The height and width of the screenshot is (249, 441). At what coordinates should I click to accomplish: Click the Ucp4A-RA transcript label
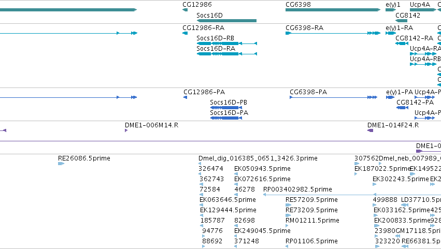tap(425, 49)
